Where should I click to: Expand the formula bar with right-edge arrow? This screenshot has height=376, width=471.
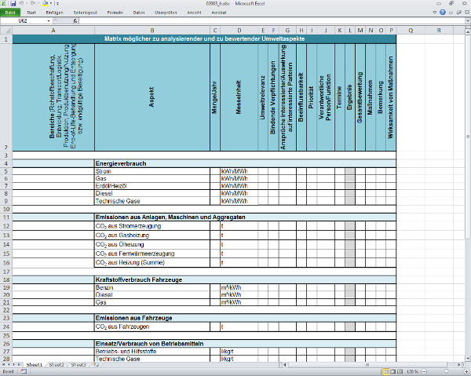click(x=466, y=22)
